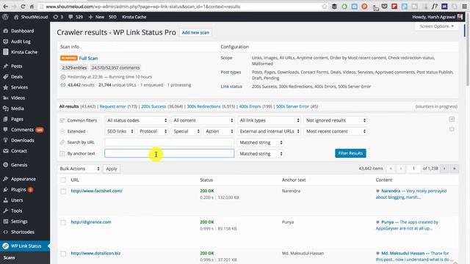Click the Add new scan button

[195, 32]
